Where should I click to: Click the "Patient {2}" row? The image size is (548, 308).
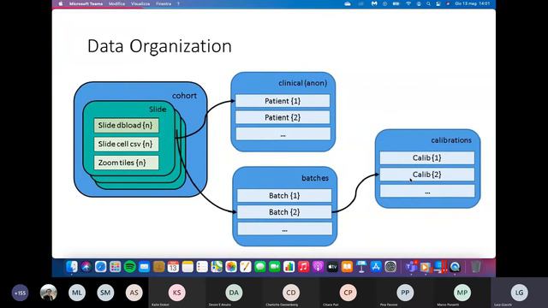(x=283, y=117)
